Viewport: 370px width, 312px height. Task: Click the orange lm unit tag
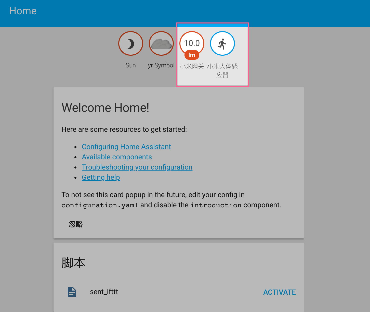[x=192, y=55]
